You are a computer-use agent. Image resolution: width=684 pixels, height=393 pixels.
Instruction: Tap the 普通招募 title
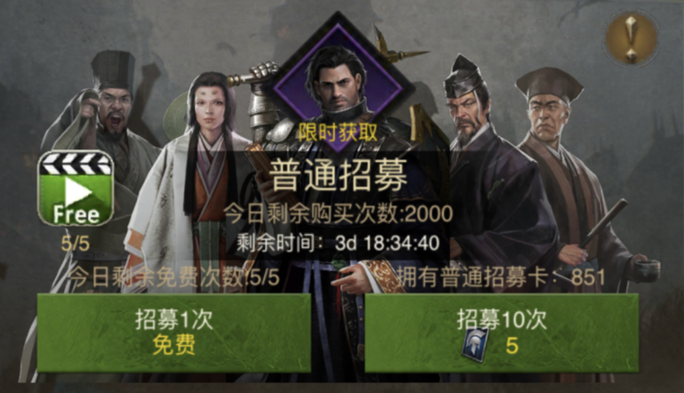338,175
